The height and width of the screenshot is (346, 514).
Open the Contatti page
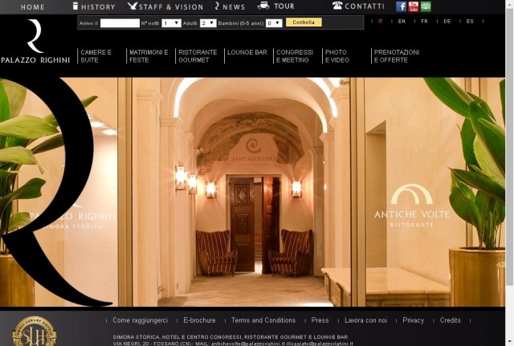365,6
